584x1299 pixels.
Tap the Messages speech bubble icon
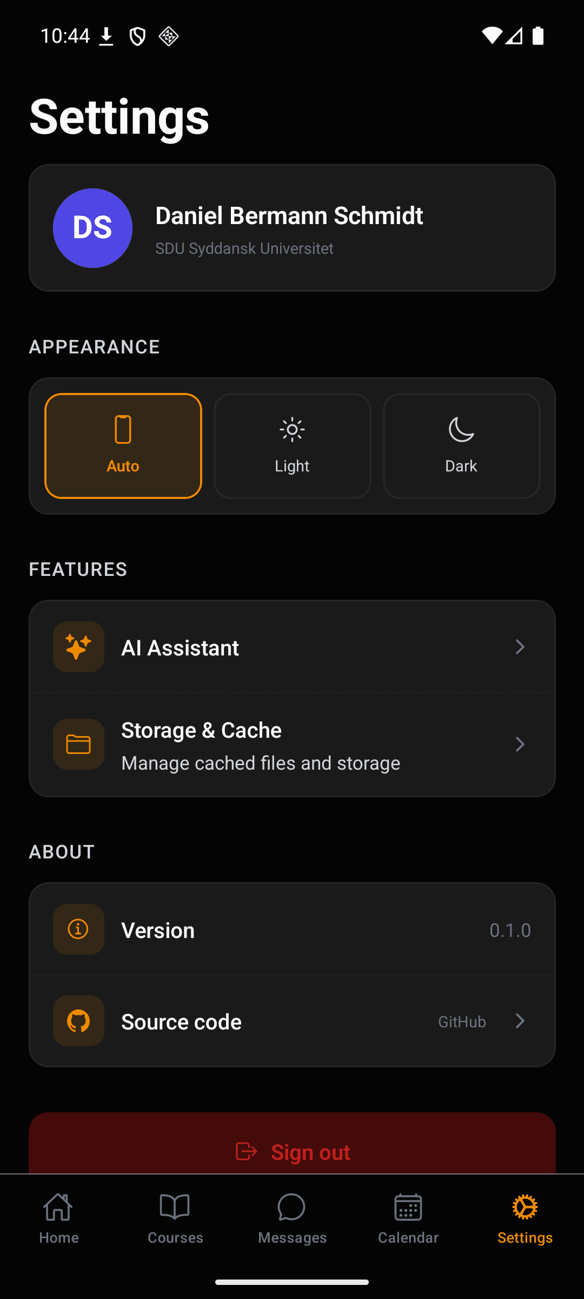pos(292,1208)
